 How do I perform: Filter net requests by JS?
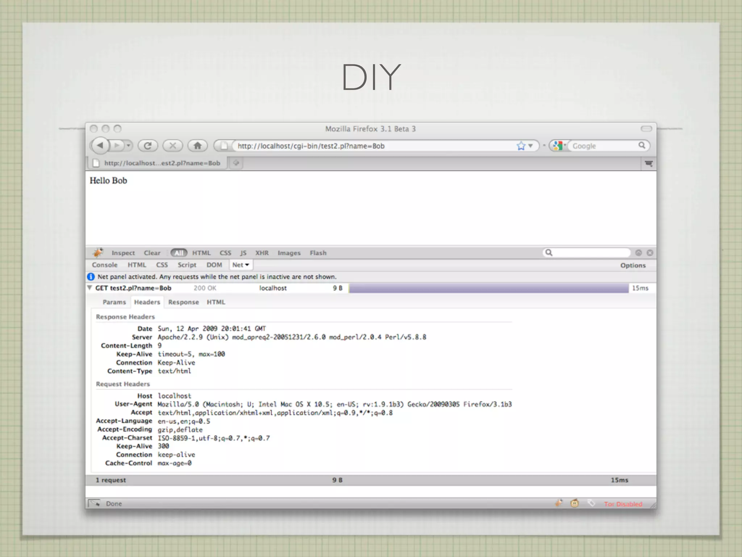243,253
